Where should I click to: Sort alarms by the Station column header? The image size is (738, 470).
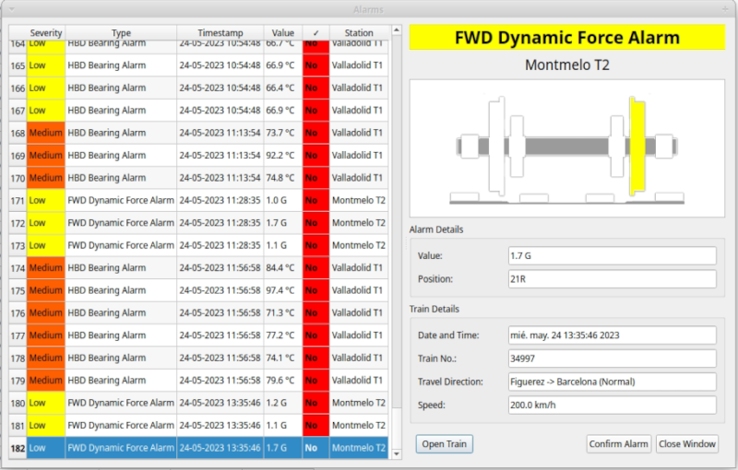coord(358,33)
